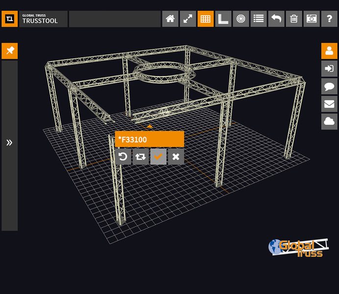This screenshot has height=294, width=339.
Task: Open help with the question mark
Action: click(x=329, y=19)
